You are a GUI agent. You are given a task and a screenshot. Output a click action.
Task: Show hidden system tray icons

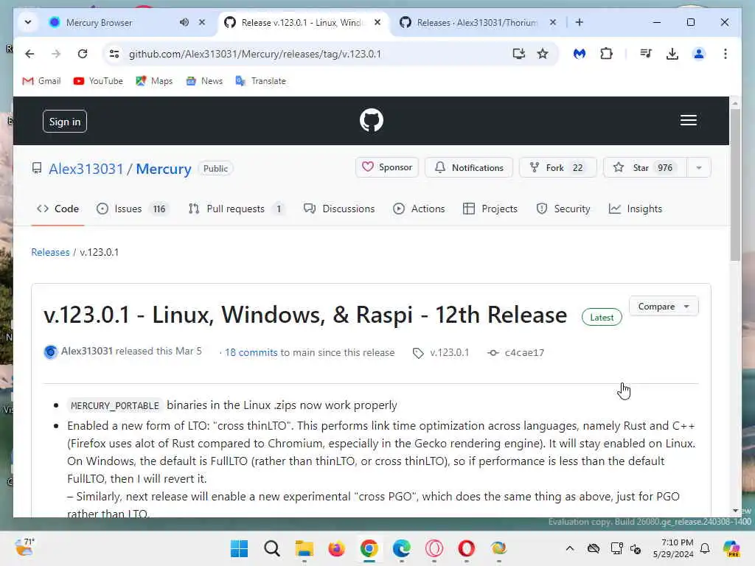pos(570,548)
